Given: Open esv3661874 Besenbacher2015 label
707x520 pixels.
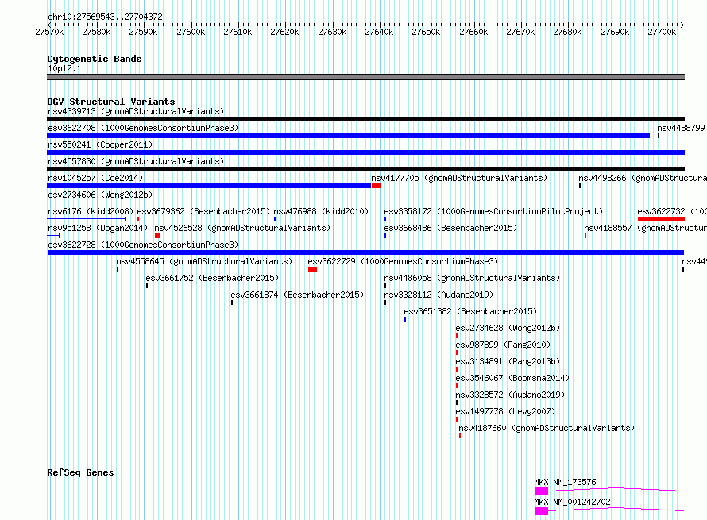Looking at the screenshot, I should (x=297, y=295).
